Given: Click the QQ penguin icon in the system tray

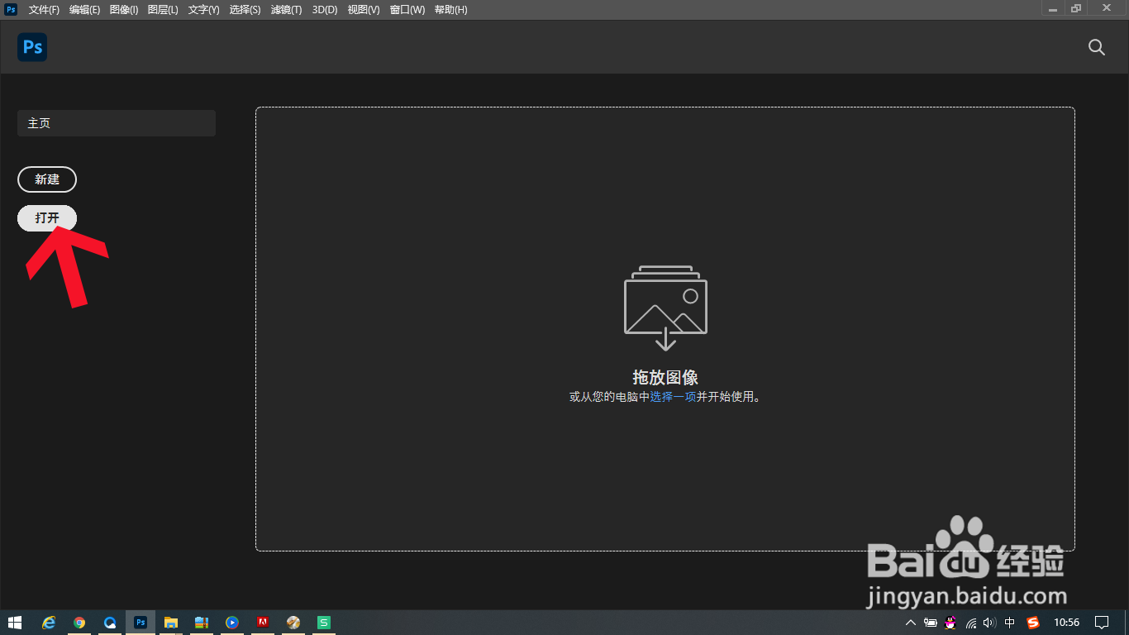Looking at the screenshot, I should click(x=950, y=623).
